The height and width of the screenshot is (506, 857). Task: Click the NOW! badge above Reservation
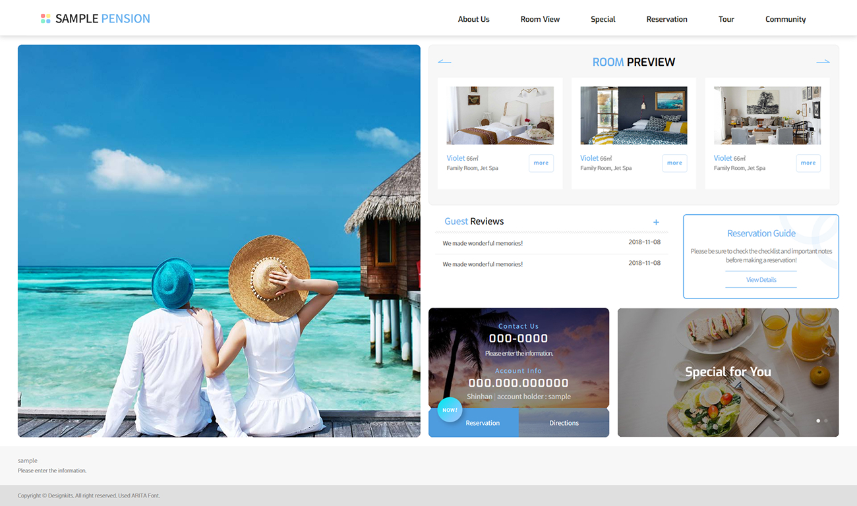point(449,409)
